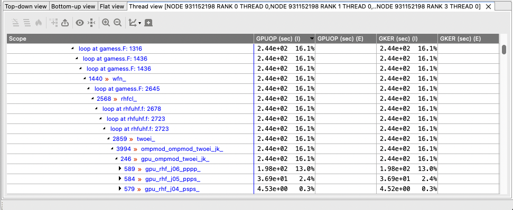The width and height of the screenshot is (513, 210).
Task: Export the table with the upload icon
Action: click(65, 23)
